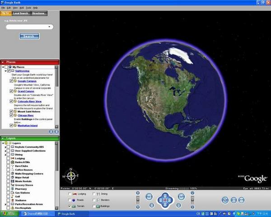Uncheck the Mount Saint Helens checkbox
This screenshot has height=217, width=271.
(x=11, y=112)
